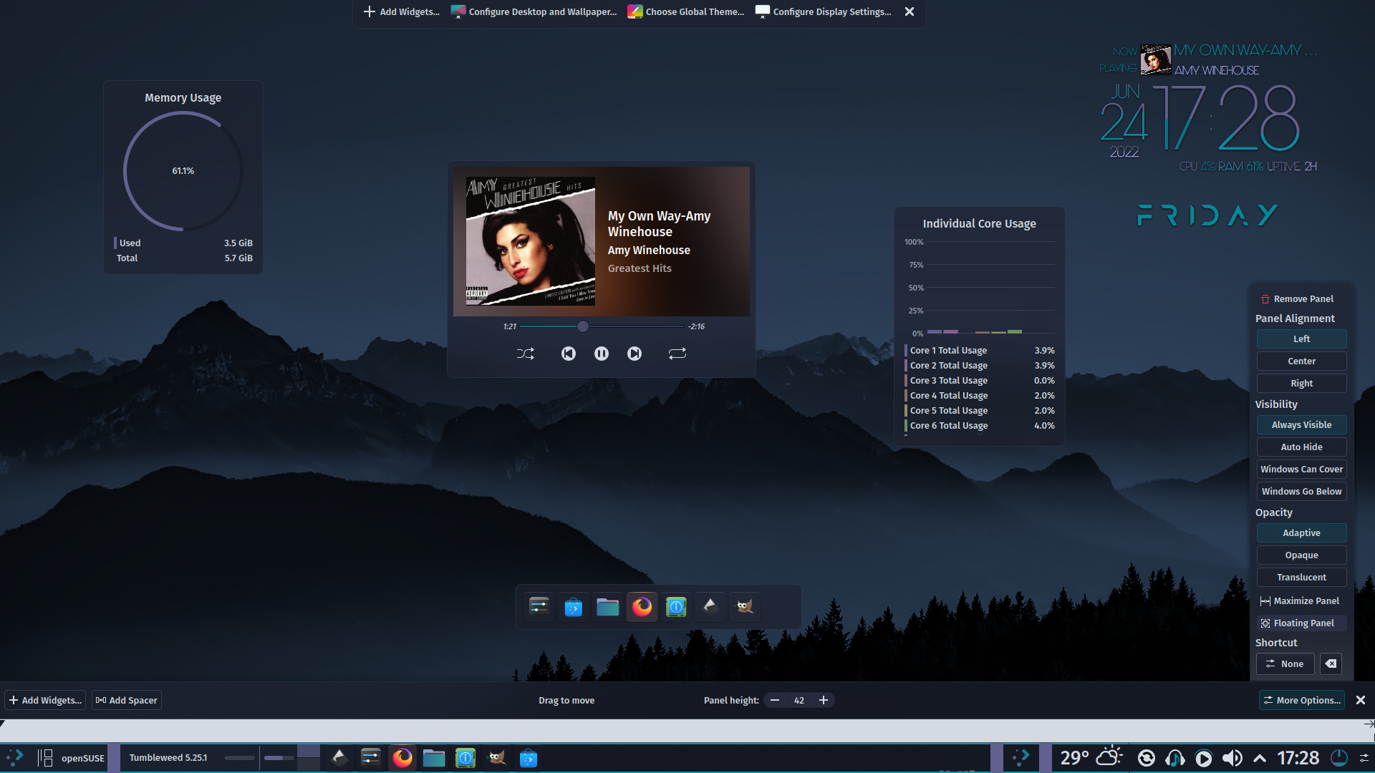Click the panel height value field
Image resolution: width=1375 pixels, height=773 pixels.
799,701
